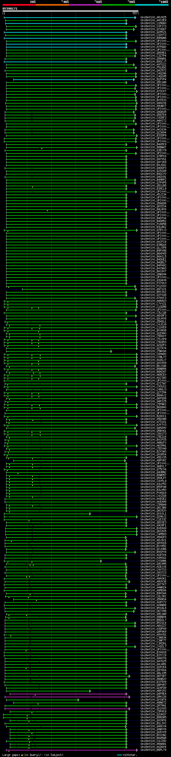The width and height of the screenshot is (171, 757).
Task: Click the orange ~40% identity legend swatch
Action: (x=52, y=5)
